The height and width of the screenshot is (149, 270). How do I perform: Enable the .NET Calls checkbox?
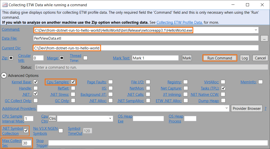point(148,94)
